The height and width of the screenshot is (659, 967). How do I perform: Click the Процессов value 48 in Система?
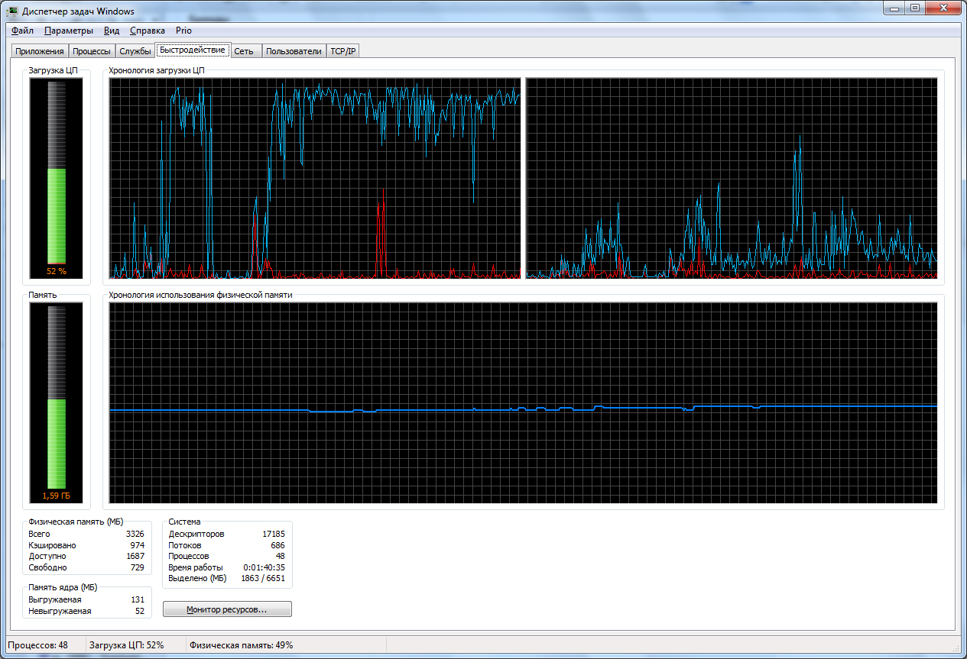coord(280,556)
